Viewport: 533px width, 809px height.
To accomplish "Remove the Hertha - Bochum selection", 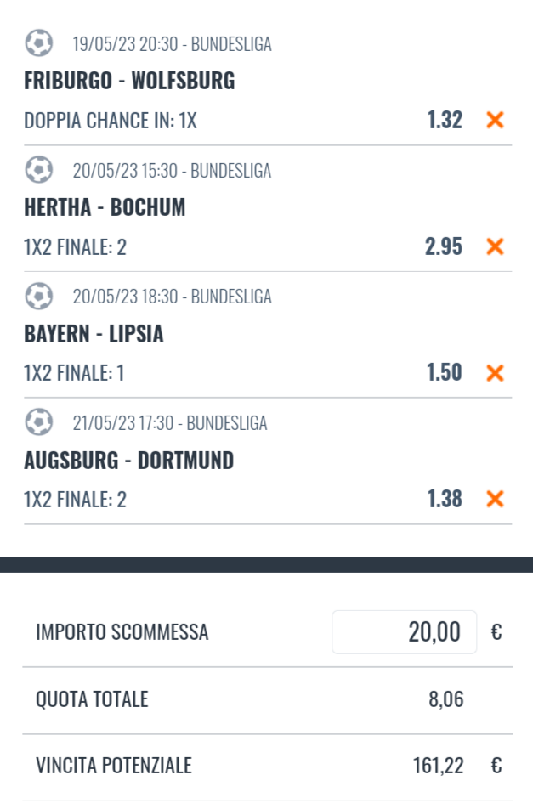I will point(495,247).
